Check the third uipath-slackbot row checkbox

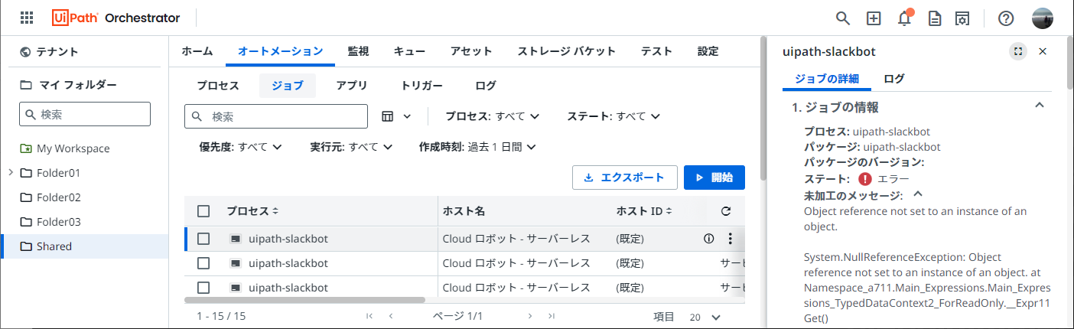[203, 288]
